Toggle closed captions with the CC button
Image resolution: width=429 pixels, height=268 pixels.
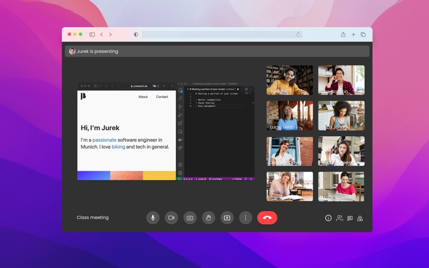(x=190, y=218)
